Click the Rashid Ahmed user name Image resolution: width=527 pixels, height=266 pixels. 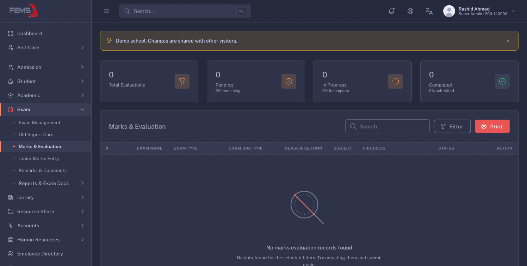(x=474, y=9)
